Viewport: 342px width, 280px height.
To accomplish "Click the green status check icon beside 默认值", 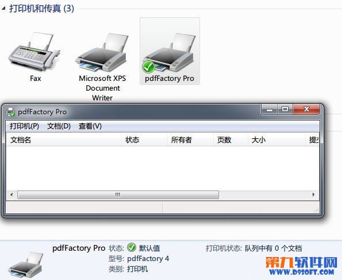I will 132,247.
